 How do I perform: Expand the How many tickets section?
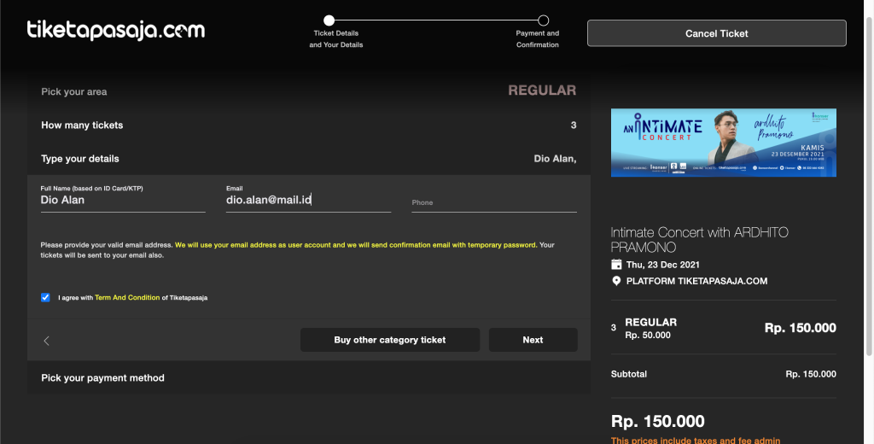click(x=309, y=125)
